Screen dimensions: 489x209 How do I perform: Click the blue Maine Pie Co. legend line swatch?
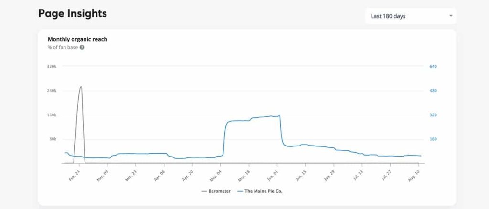coord(240,191)
